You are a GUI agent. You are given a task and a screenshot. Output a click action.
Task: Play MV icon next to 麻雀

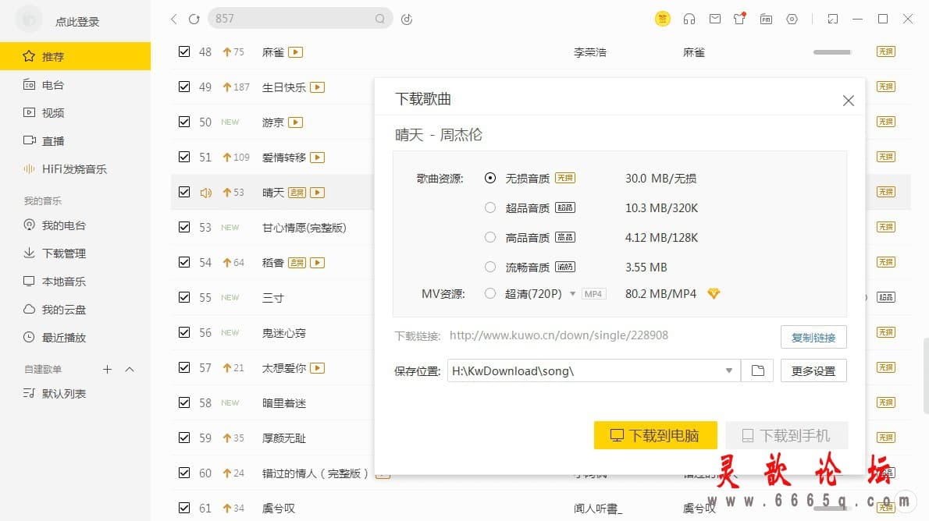(x=296, y=52)
